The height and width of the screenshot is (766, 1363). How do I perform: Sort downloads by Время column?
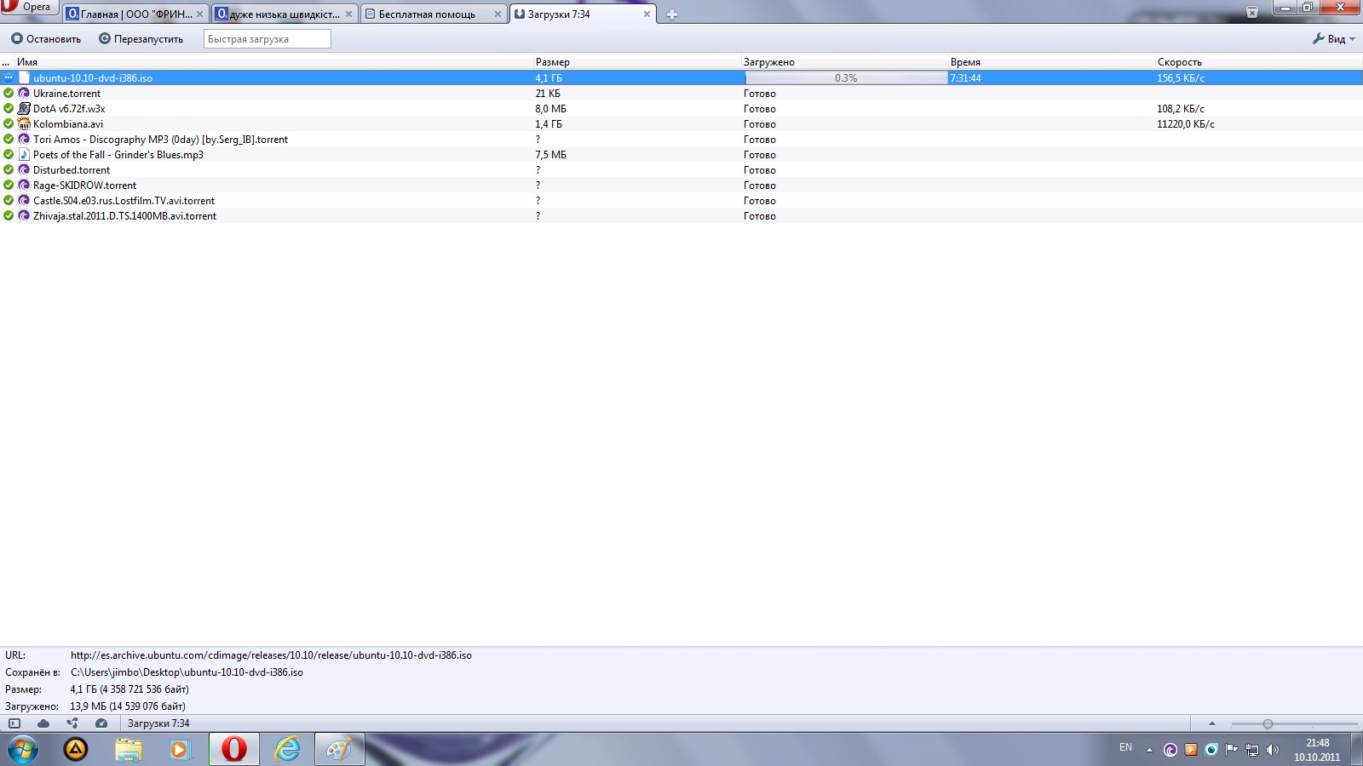[x=1050, y=61]
